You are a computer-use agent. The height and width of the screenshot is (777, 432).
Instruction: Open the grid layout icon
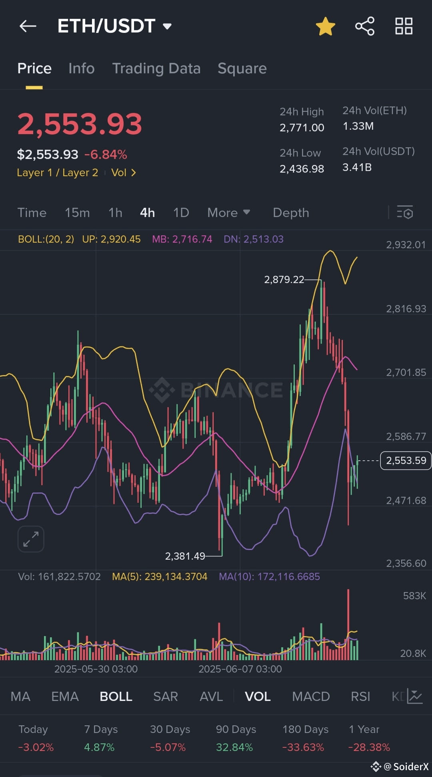point(404,26)
